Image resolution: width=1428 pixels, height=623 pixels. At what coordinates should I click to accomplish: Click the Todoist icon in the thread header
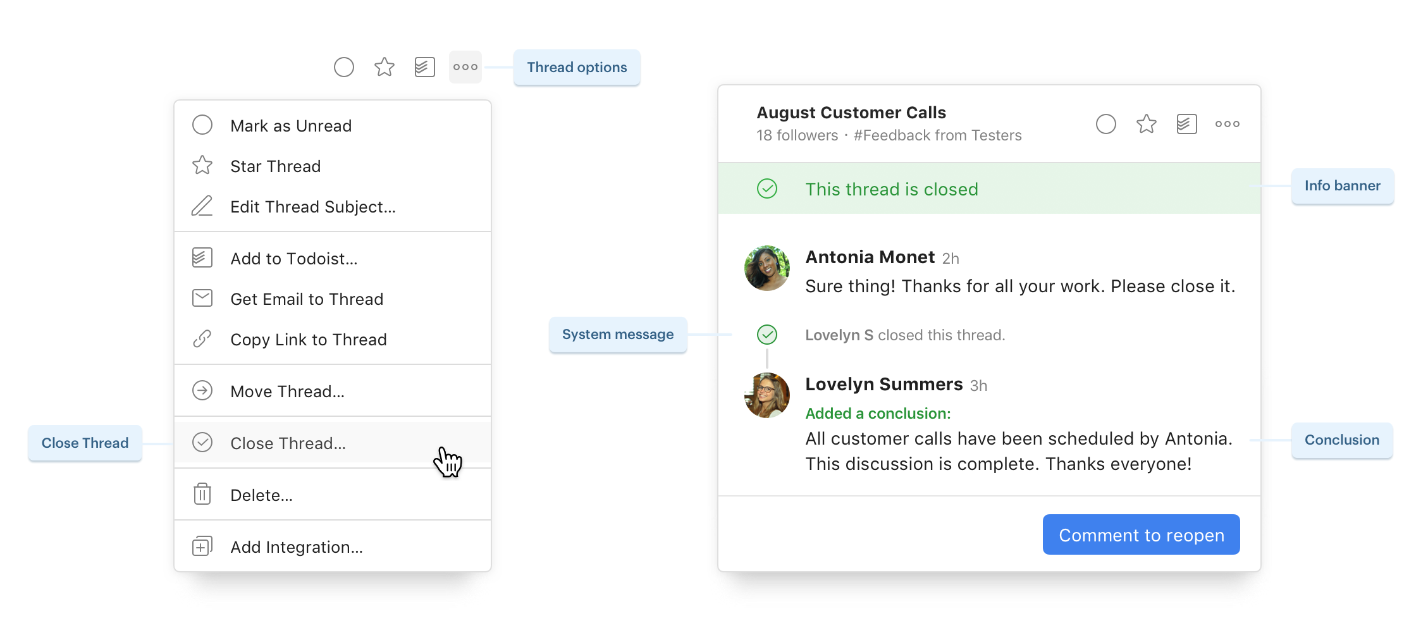coord(1186,124)
